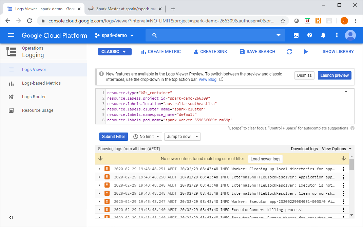Click the browser back arrow
Image resolution: width=363 pixels, height=227 pixels.
pyautogui.click(x=8, y=21)
